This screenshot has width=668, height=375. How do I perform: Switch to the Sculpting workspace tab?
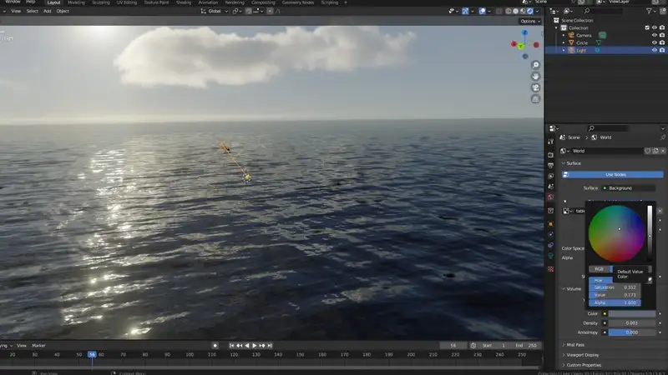pyautogui.click(x=99, y=2)
